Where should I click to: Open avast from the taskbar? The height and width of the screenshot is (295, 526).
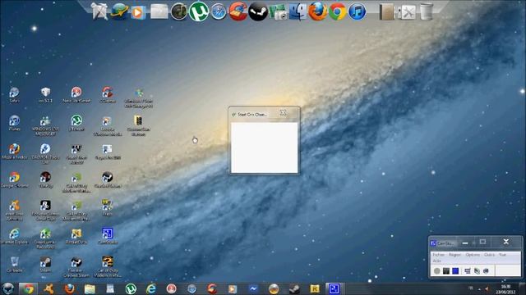(x=48, y=288)
